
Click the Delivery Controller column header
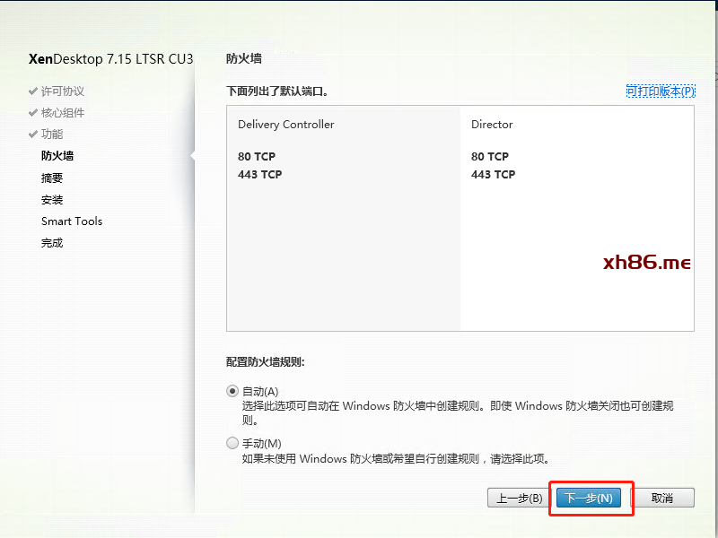[285, 125]
